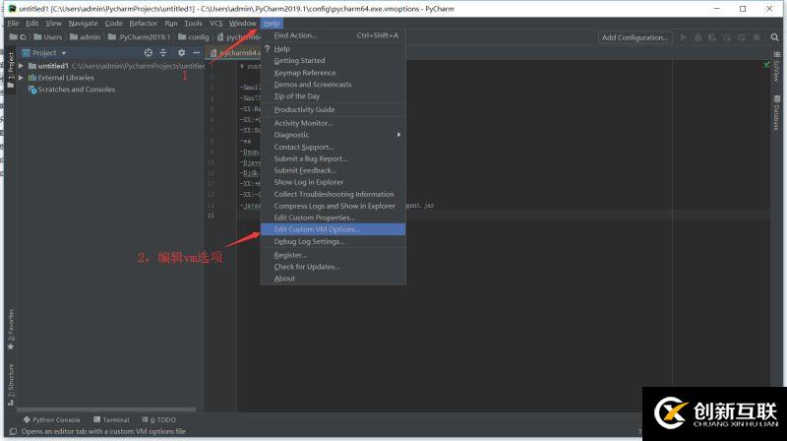Open the Database side panel
Viewport: 787px width, 441px height.
coord(776,112)
